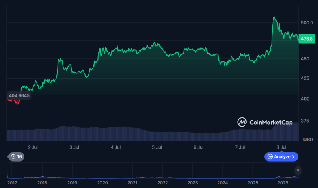Select the 6 Jul date label
318x188 pixels.
pos(199,147)
